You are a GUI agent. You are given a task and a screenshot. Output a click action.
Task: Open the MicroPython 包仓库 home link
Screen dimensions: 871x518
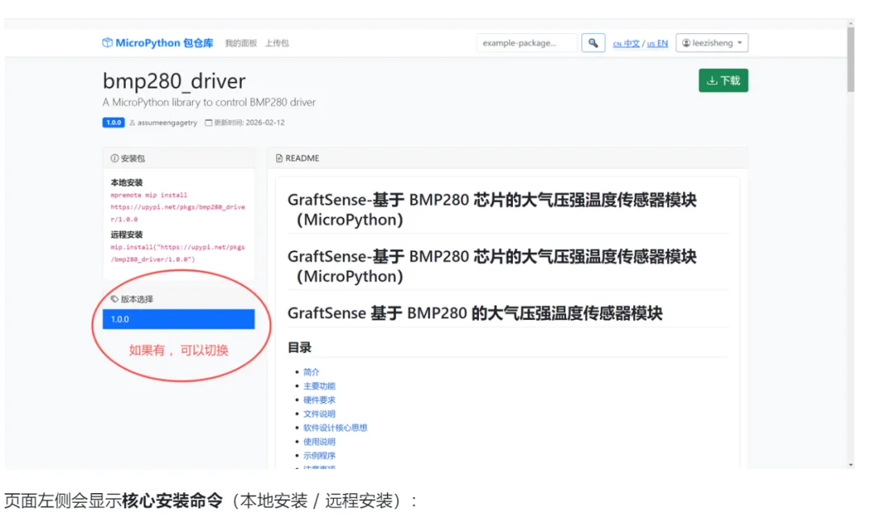click(x=158, y=43)
